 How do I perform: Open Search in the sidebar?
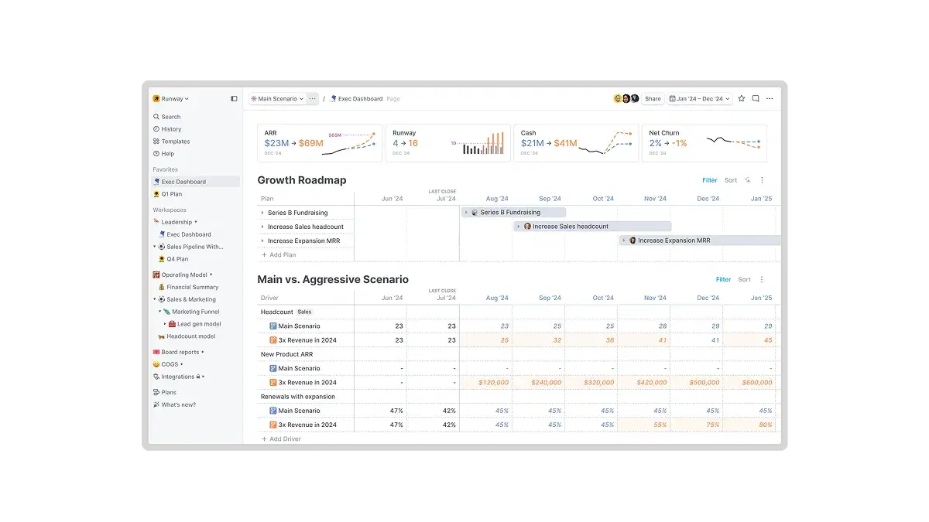pyautogui.click(x=166, y=117)
